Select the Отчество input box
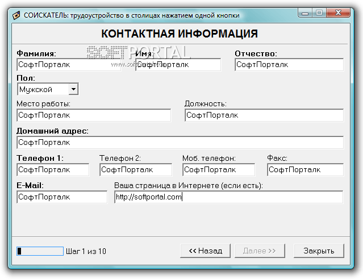363x279 pixels. click(x=289, y=65)
